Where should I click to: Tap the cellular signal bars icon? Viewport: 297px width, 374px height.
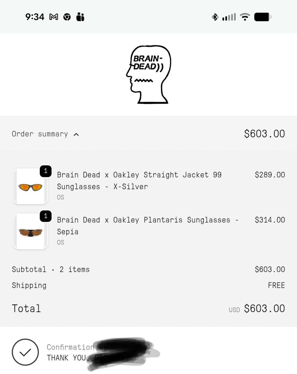pyautogui.click(x=229, y=17)
